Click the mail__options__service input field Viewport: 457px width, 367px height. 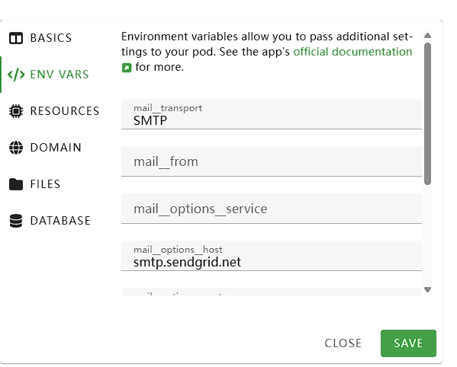(x=272, y=209)
